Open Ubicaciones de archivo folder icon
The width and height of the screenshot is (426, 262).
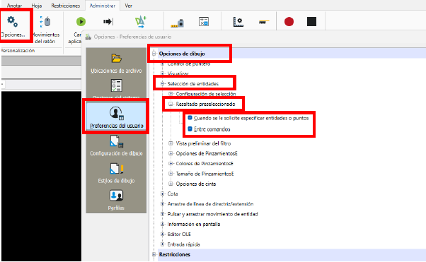(x=116, y=59)
